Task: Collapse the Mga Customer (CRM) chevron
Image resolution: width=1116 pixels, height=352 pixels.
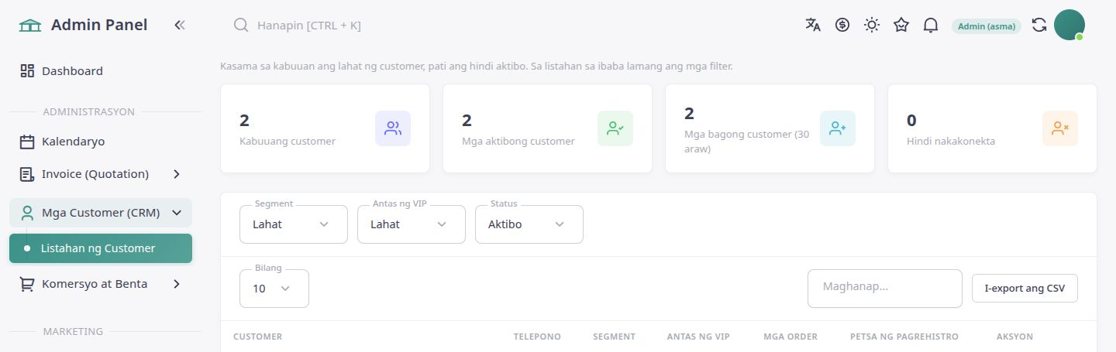Action: click(177, 213)
